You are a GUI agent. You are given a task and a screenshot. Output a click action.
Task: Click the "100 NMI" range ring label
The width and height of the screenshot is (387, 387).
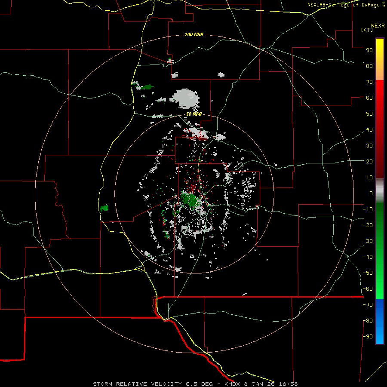click(x=194, y=34)
